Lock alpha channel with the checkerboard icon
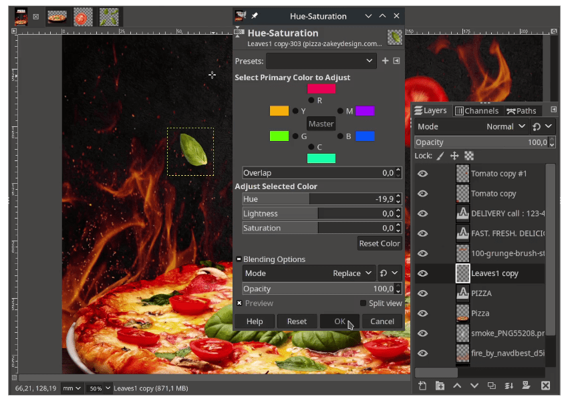Image resolution: width=568 pixels, height=401 pixels. pos(469,156)
